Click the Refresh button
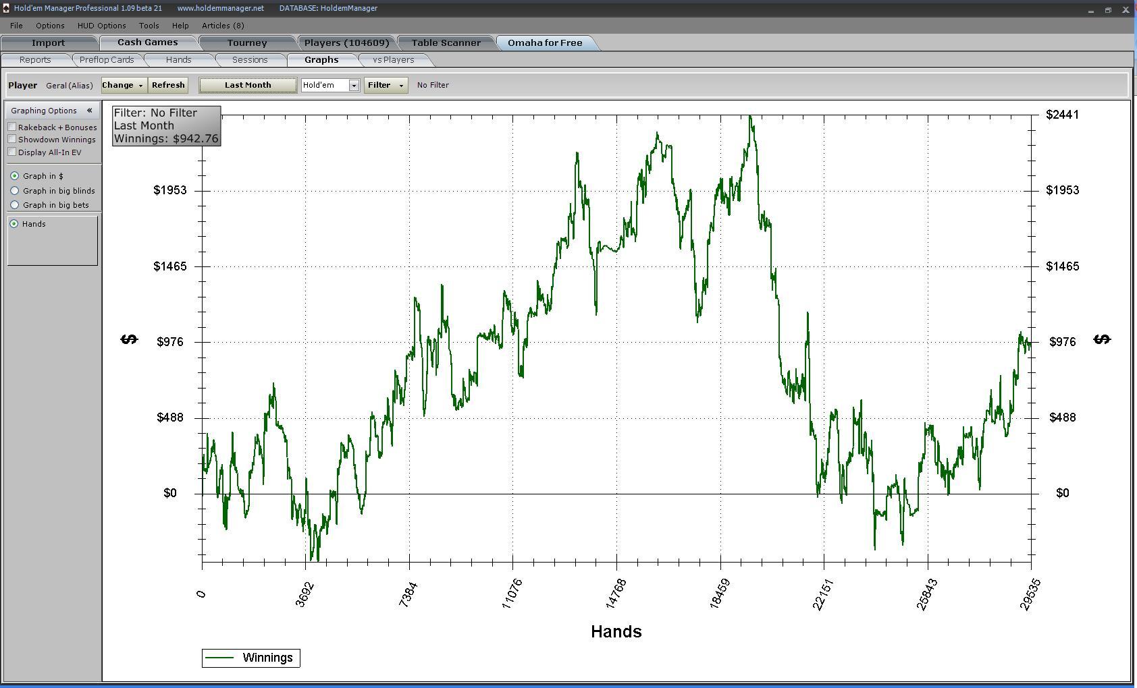 coord(168,85)
